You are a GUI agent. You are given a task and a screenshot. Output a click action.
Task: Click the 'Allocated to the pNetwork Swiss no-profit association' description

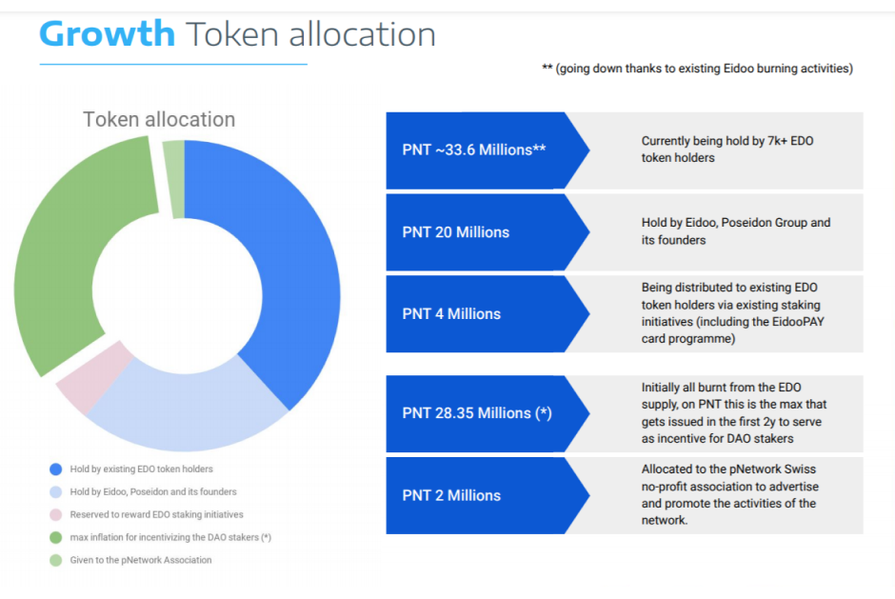click(730, 494)
